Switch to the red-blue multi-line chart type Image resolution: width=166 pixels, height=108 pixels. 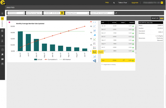[x=95, y=43]
